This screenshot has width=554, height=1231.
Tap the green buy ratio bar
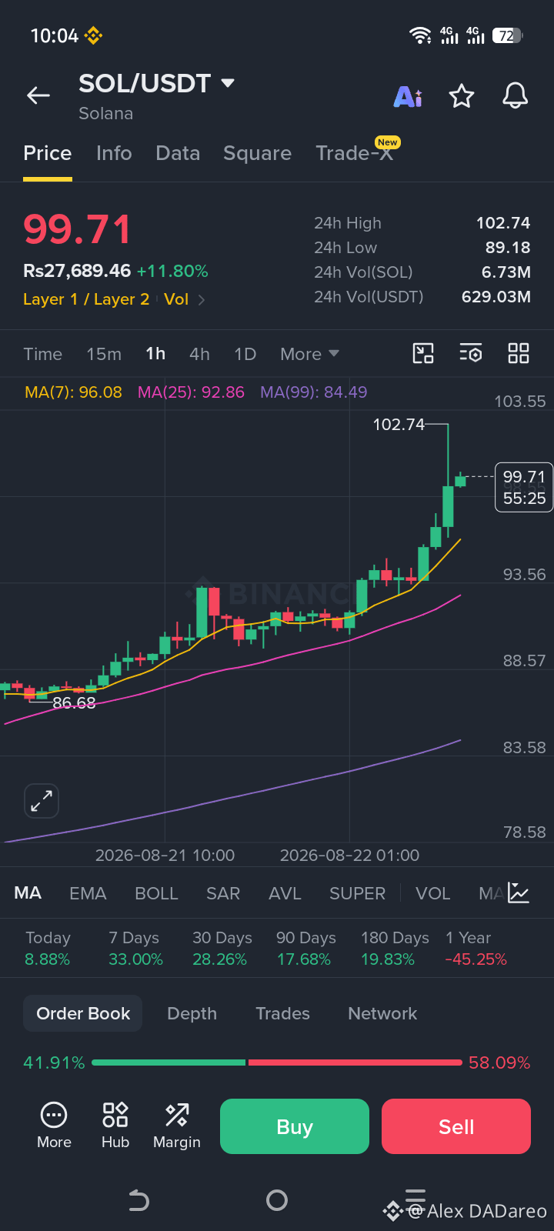coord(169,1063)
